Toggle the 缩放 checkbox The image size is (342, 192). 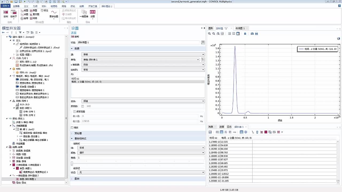pyautogui.click(x=72, y=128)
